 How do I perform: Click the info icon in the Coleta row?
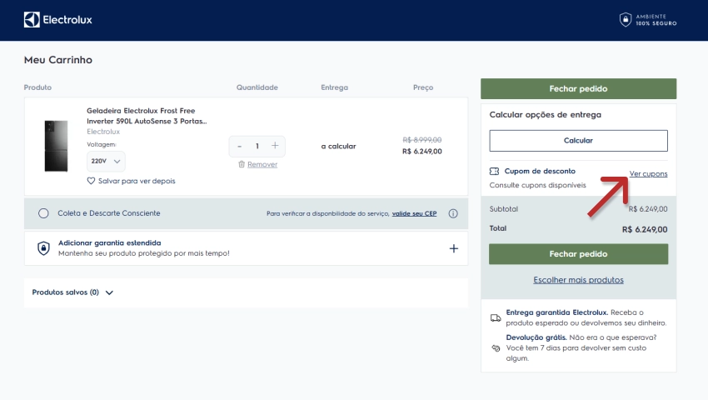click(453, 213)
